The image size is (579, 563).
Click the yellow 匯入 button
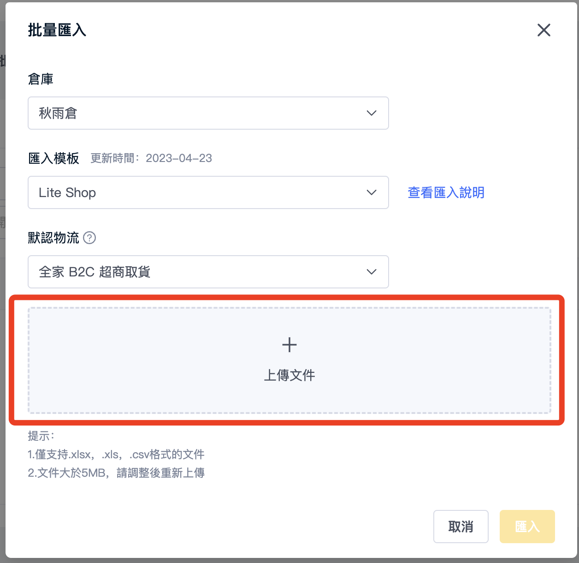(527, 527)
